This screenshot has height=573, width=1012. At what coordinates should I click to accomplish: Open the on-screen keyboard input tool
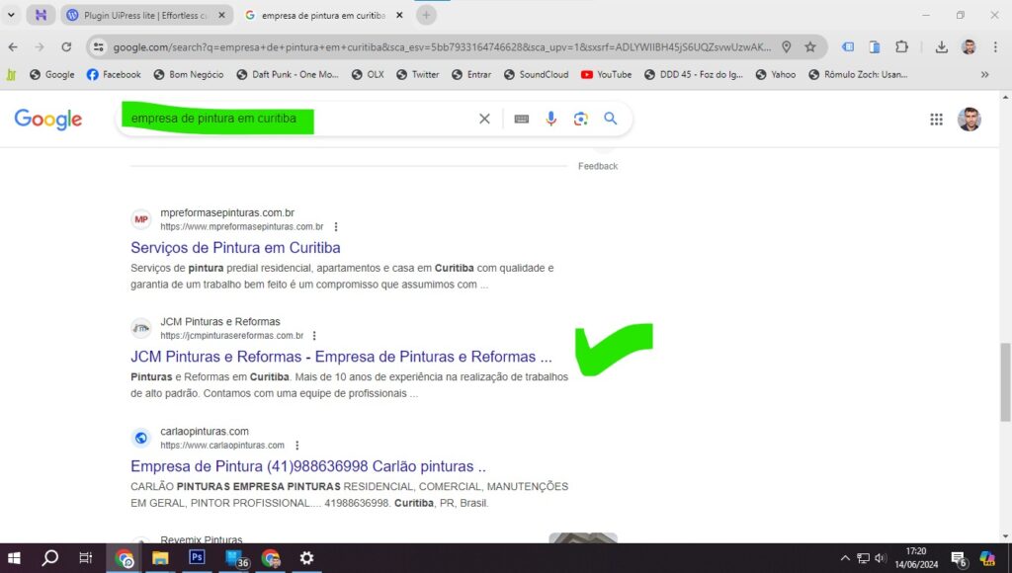521,119
